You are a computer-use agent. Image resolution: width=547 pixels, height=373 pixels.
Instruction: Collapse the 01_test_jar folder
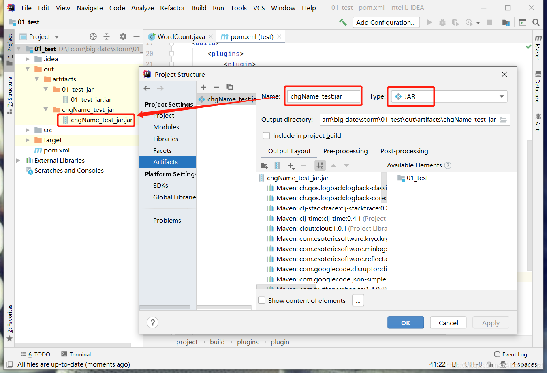(46, 89)
